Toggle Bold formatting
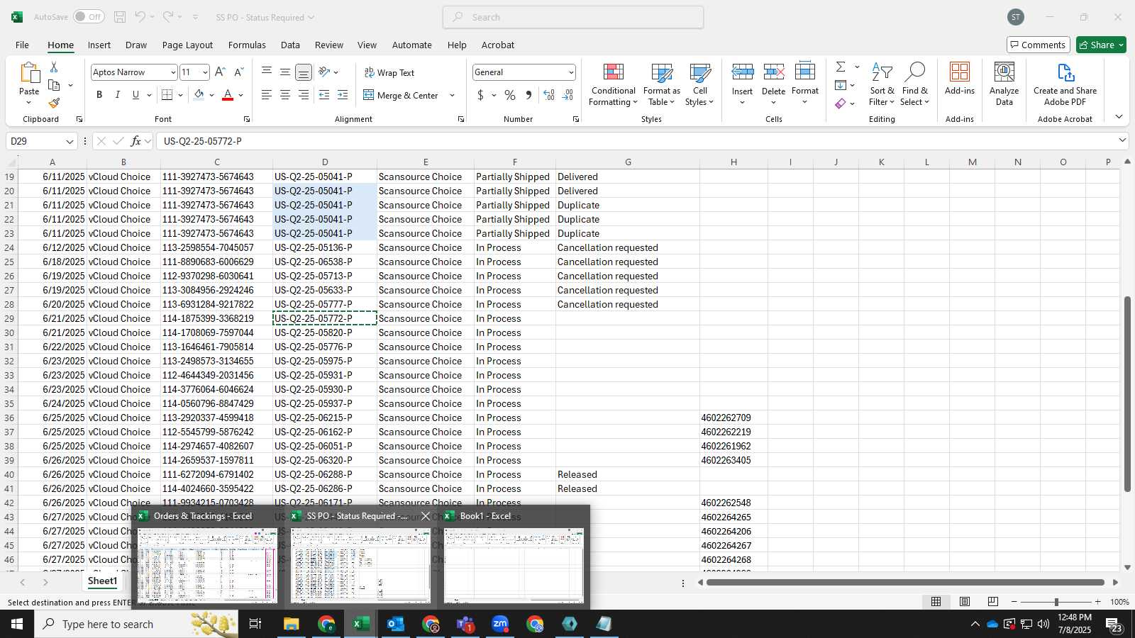Screen dimensions: 1135x638 click(x=99, y=95)
